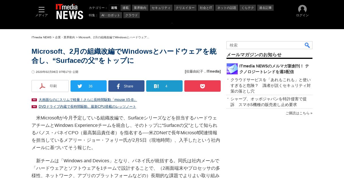Click the ITmedia NEWS breadcrumb link
The image size is (344, 180).
tap(42, 37)
